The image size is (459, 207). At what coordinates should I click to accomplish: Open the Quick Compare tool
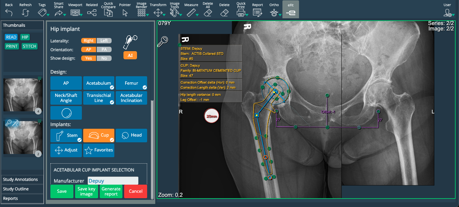point(108,13)
